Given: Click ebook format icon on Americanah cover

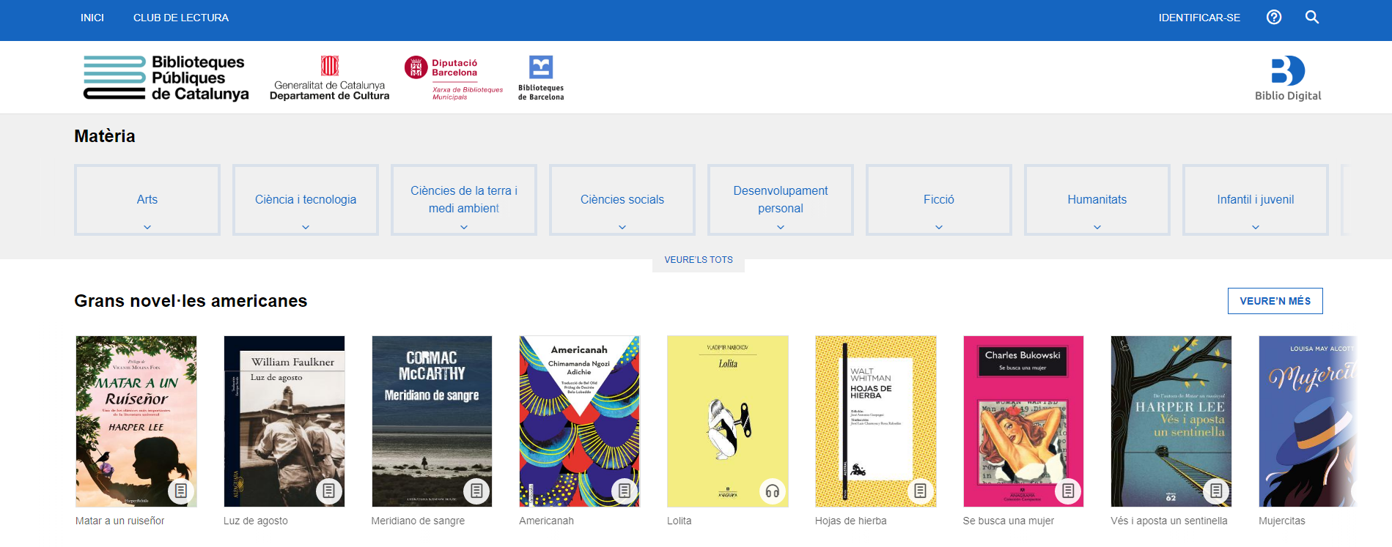Looking at the screenshot, I should 625,491.
